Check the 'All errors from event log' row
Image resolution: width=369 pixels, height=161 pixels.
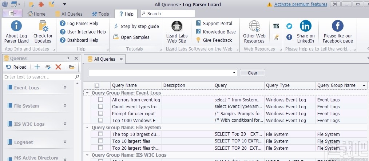101,100
